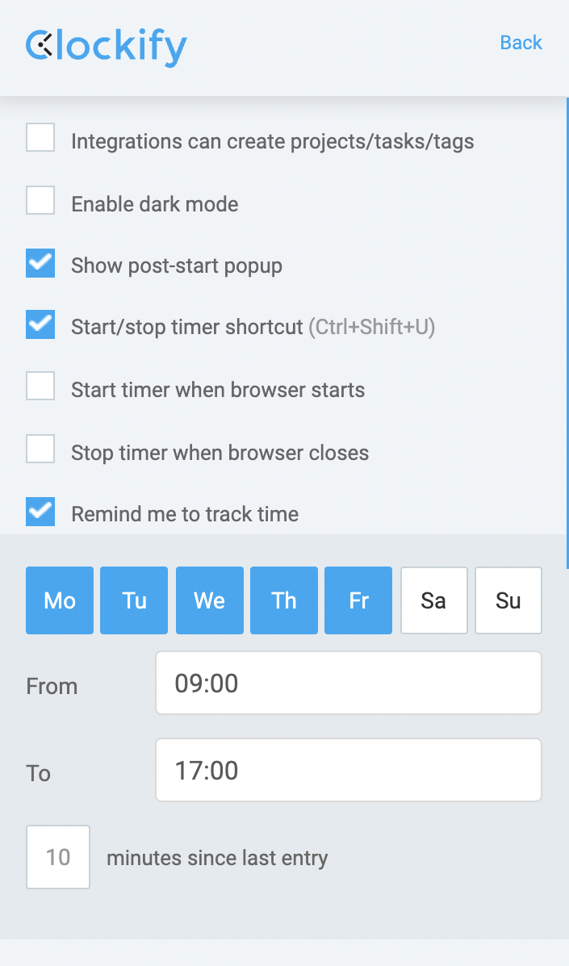The image size is (569, 966).
Task: Click the From time field showing 09:00
Action: coord(348,682)
